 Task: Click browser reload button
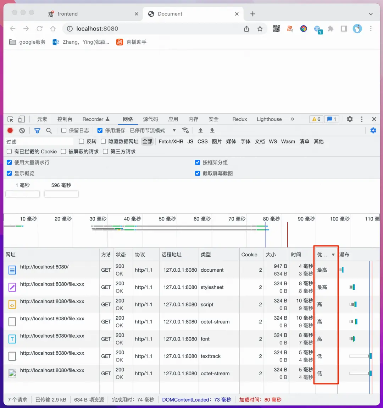coord(39,29)
